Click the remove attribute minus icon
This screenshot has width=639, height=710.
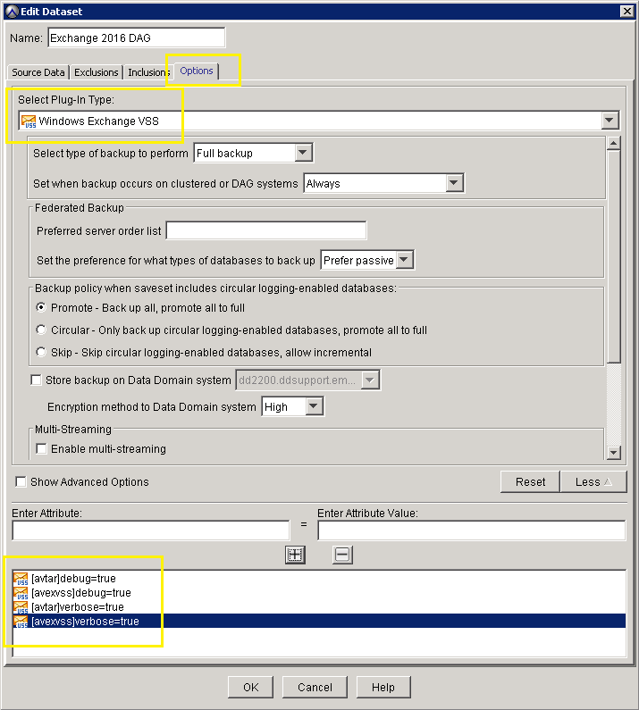tap(342, 555)
